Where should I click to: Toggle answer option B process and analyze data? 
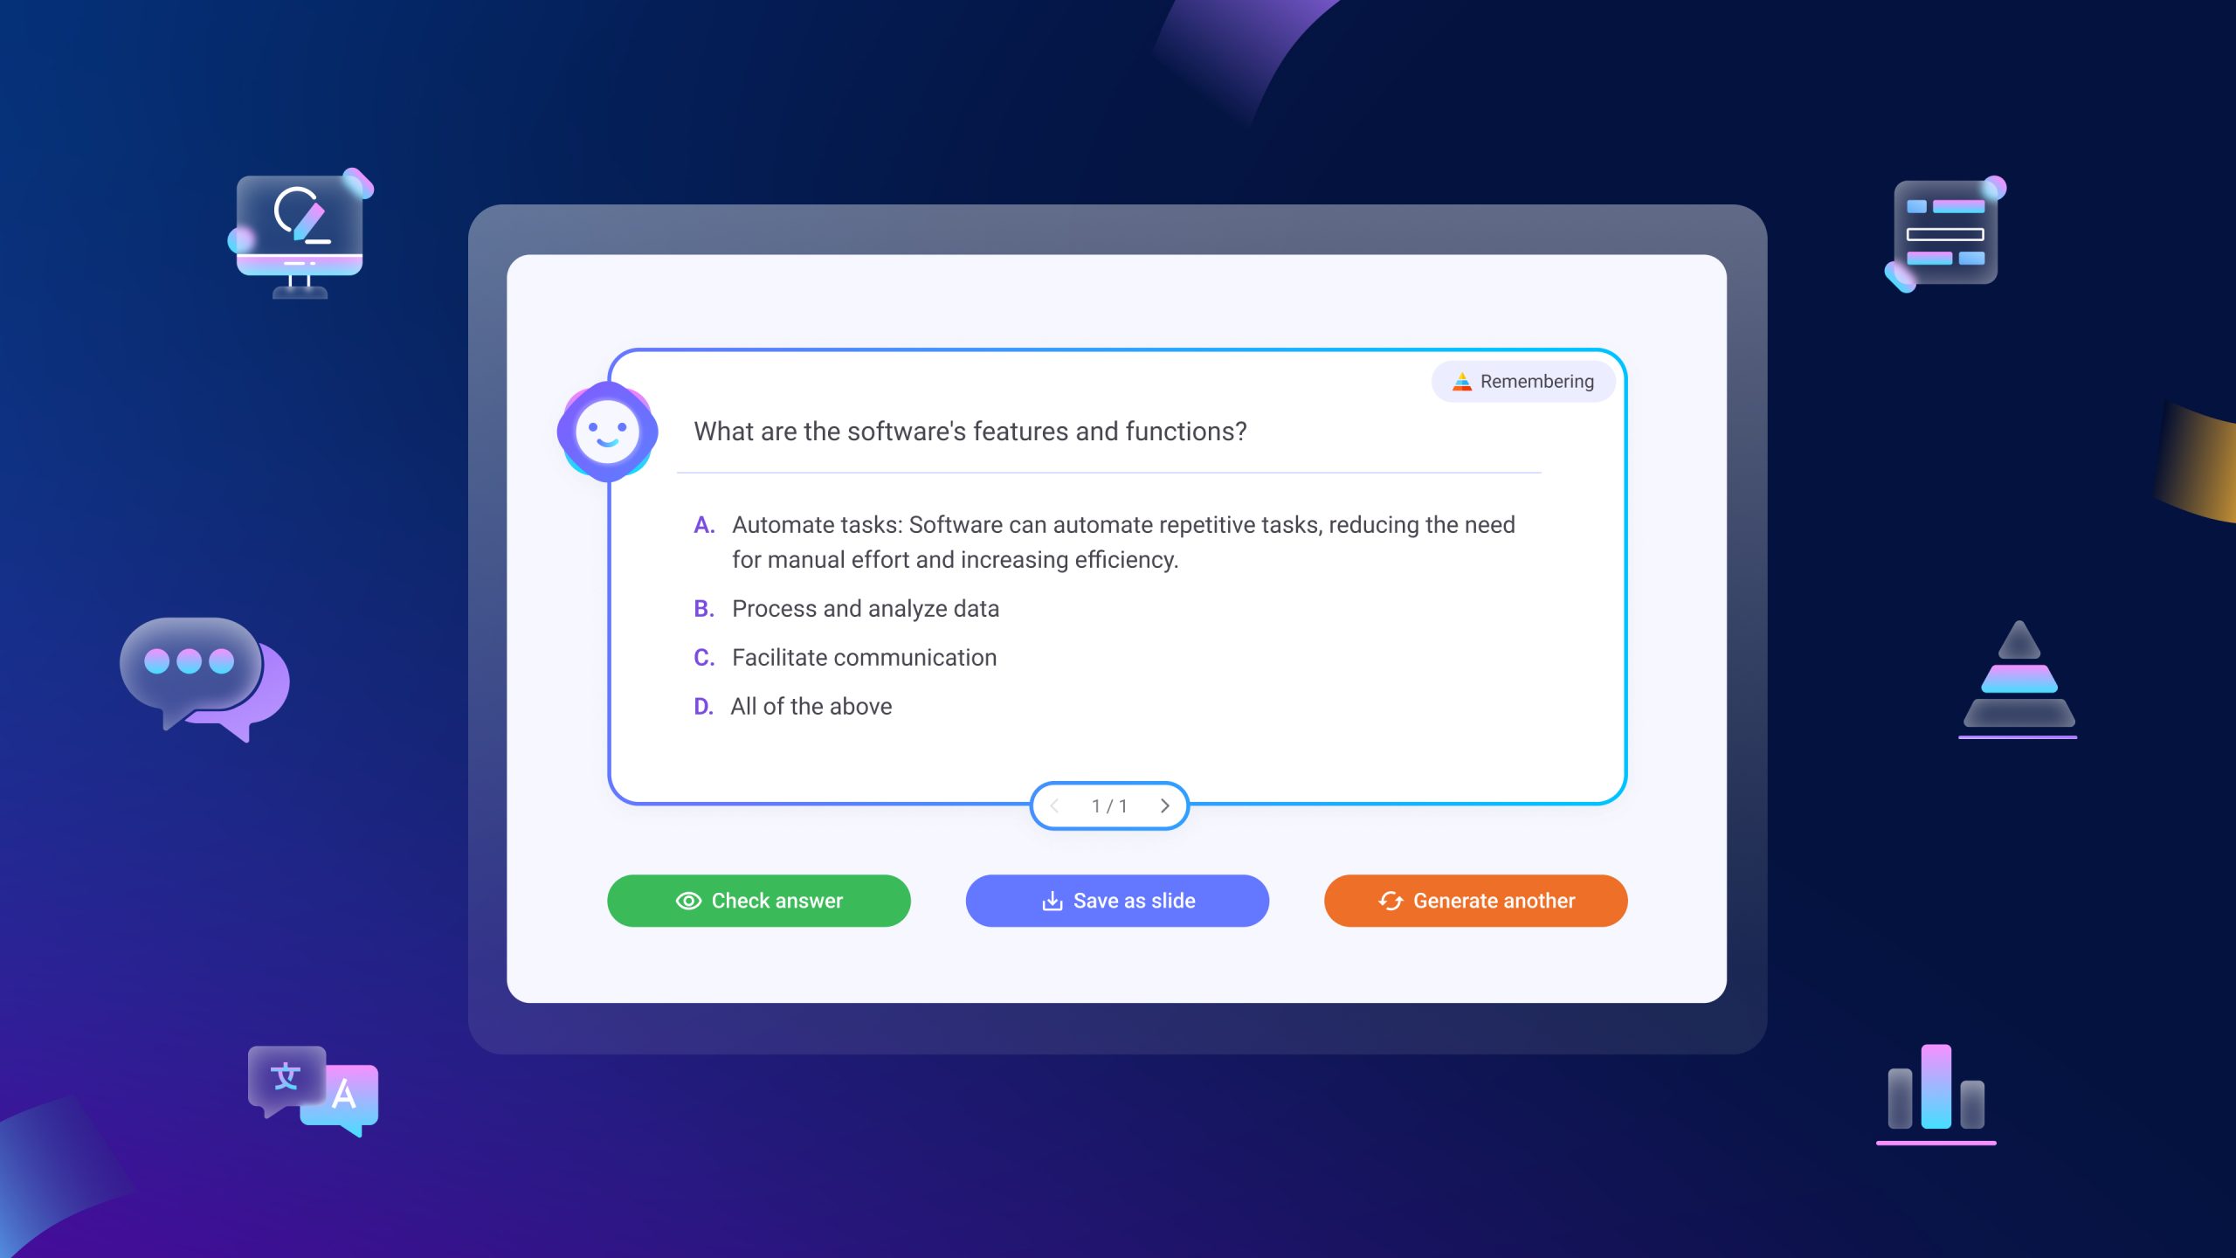point(865,607)
